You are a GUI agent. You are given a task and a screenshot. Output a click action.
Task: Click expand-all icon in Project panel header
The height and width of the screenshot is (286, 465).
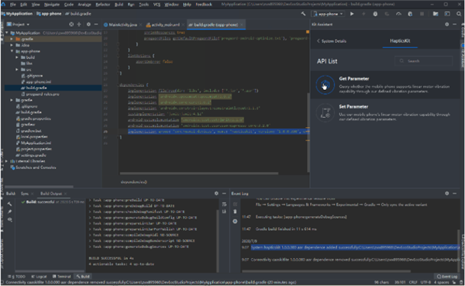click(x=79, y=24)
